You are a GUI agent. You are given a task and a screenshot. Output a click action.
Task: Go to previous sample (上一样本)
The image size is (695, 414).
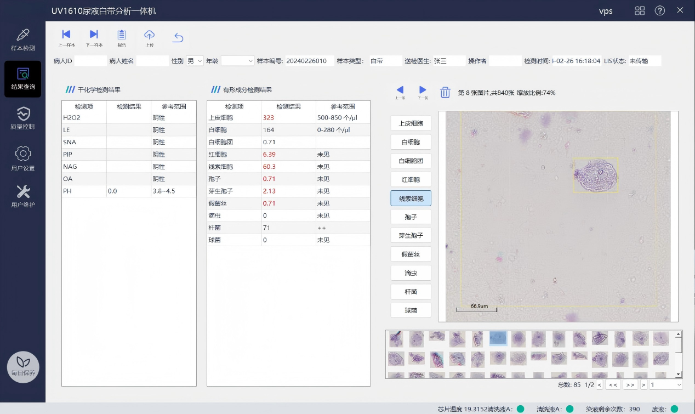tap(66, 38)
